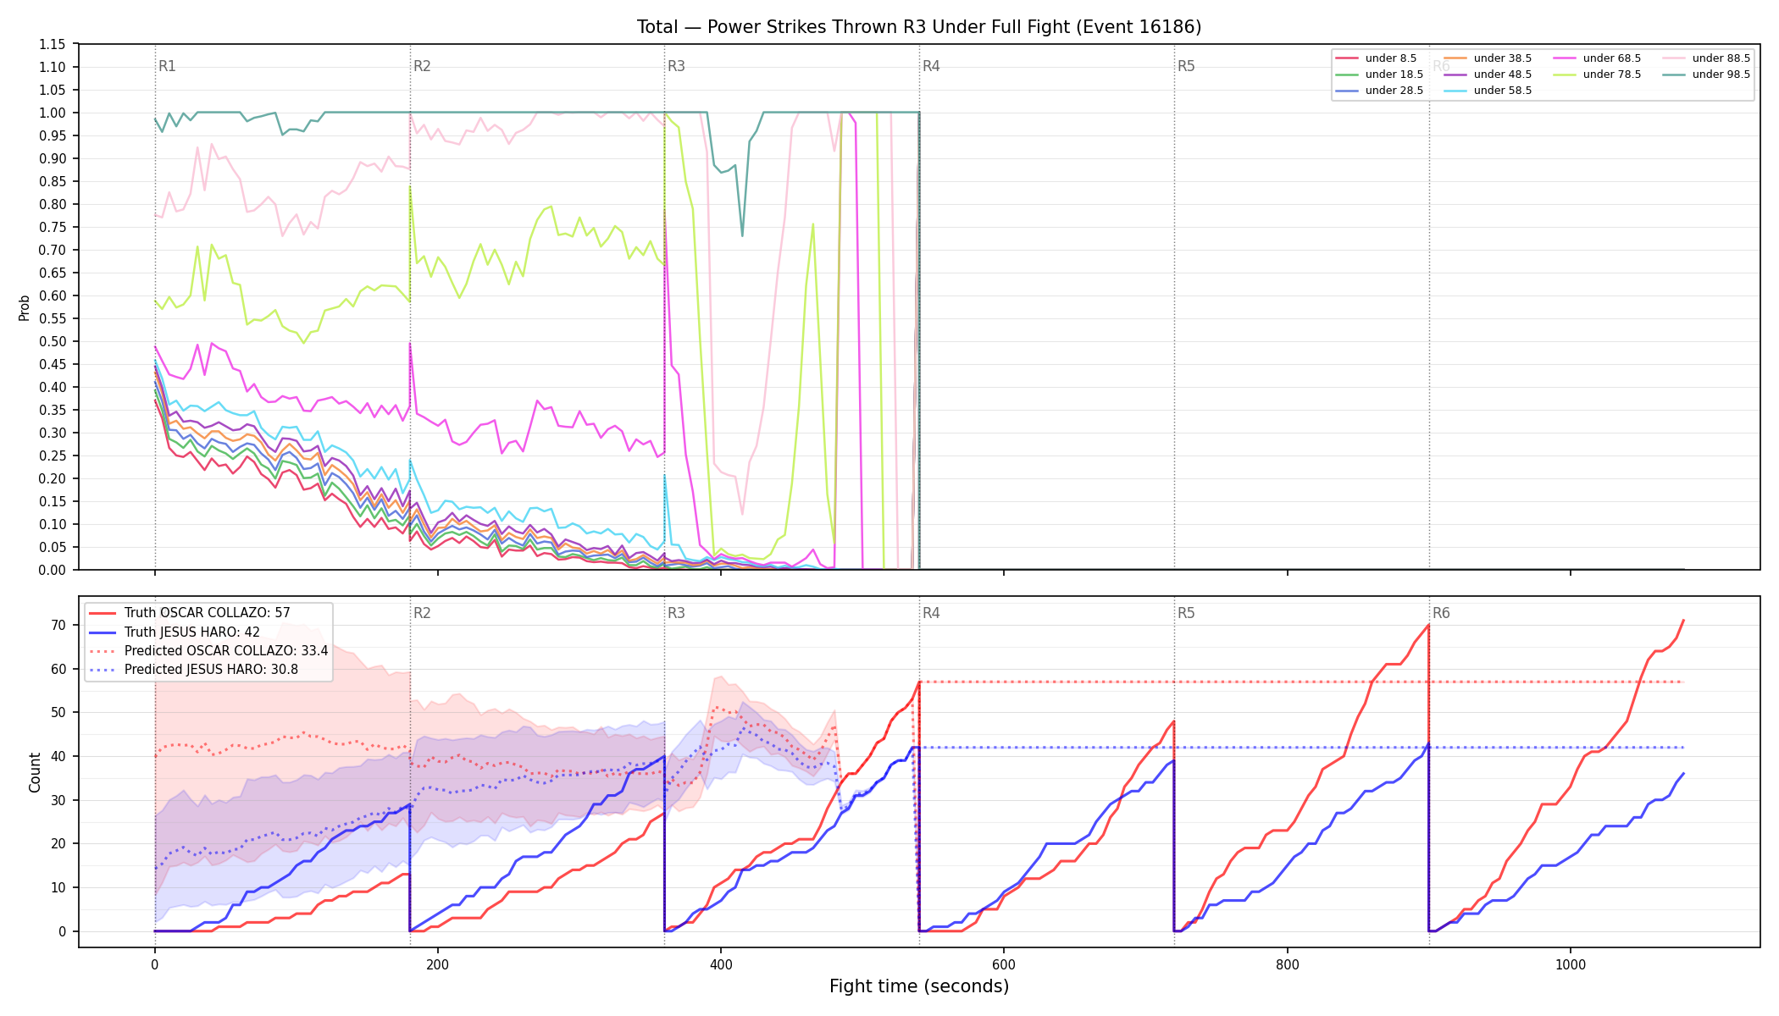1779x1016 pixels.
Task: Click the 200 tick on fight time axis
Action: [438, 964]
